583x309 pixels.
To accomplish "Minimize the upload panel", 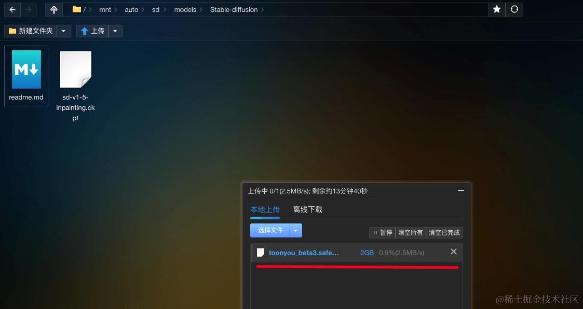I will (x=460, y=190).
